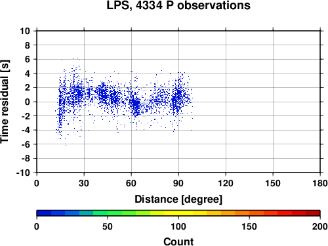
Task: Pick the green segment near 50 on colorbar
Action: point(108,213)
